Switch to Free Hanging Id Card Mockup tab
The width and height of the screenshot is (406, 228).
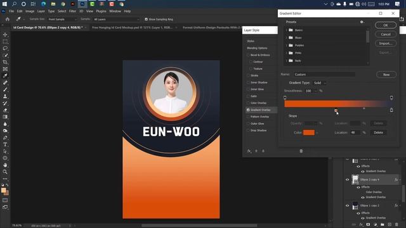(x=132, y=27)
